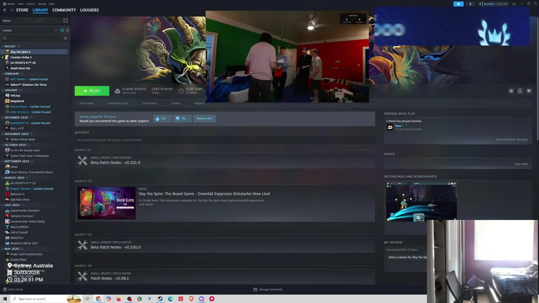Open the announcements megaphone button
This screenshot has width=539, height=303.
459,4
